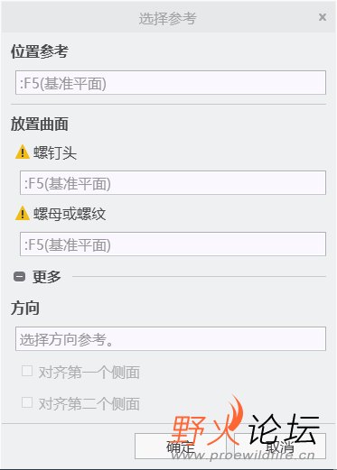This screenshot has height=470, width=337.
Task: Select the 螺母或螺纹 surface reference field
Action: 173,244
